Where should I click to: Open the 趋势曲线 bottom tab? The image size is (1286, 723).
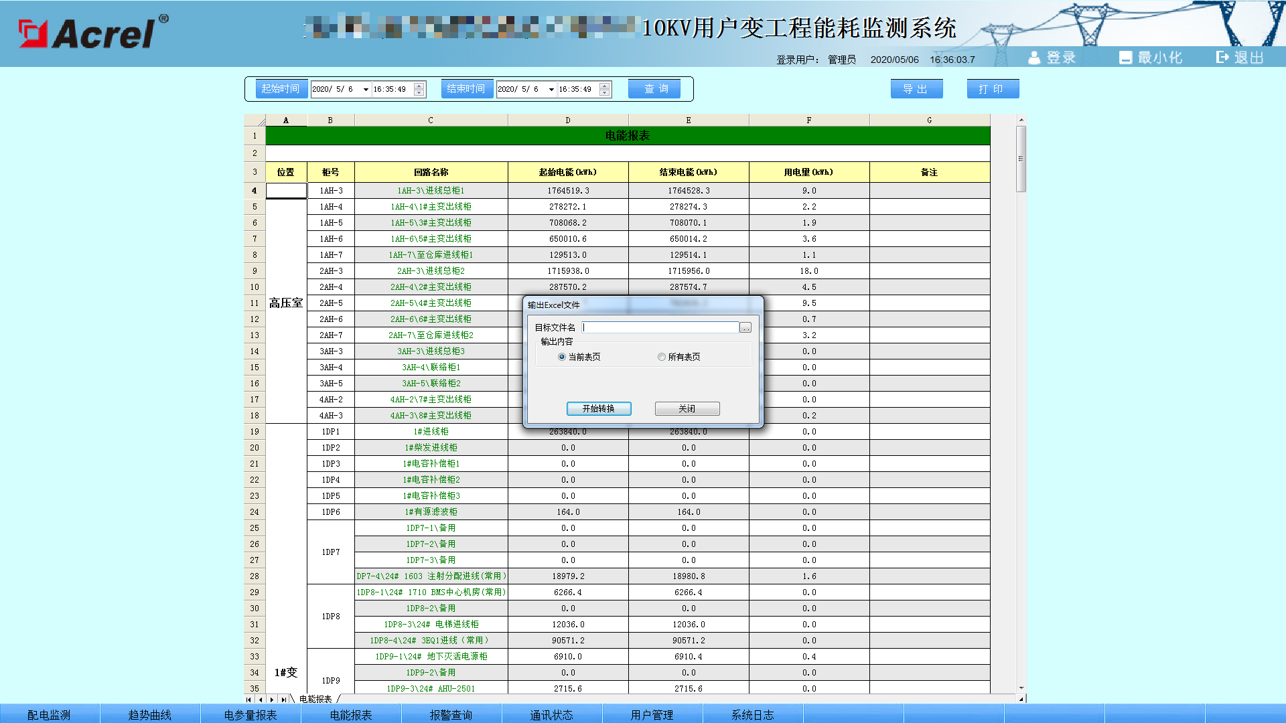coord(149,715)
